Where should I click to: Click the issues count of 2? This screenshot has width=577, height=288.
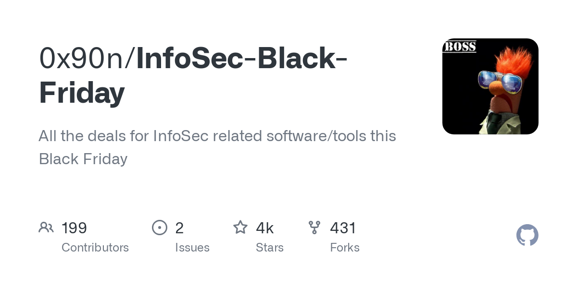coord(179,228)
